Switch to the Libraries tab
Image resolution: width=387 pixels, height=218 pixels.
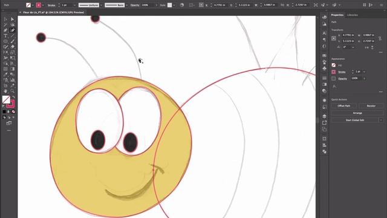(x=353, y=15)
